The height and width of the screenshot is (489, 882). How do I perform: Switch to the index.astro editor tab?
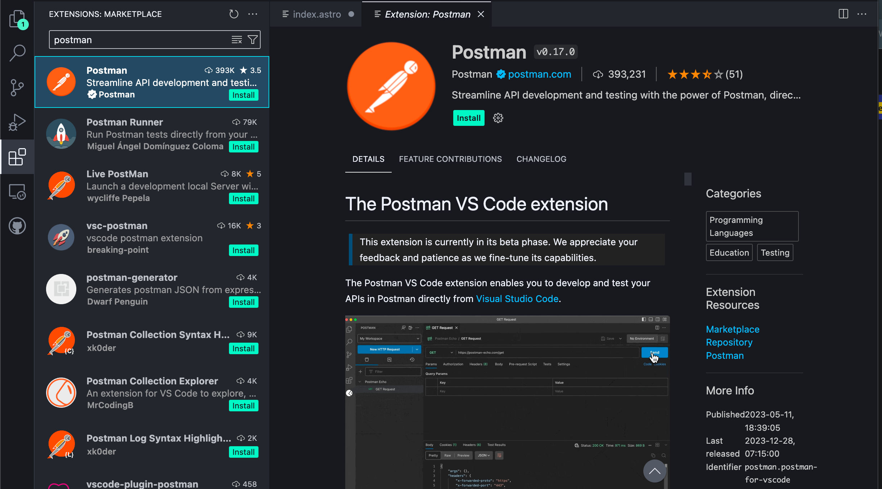316,14
